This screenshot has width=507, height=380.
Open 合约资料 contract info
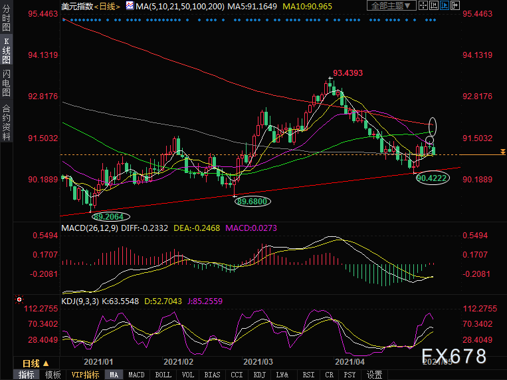(x=6, y=122)
